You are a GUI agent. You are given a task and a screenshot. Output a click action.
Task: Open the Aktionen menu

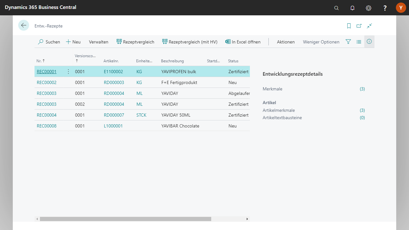coord(286,42)
